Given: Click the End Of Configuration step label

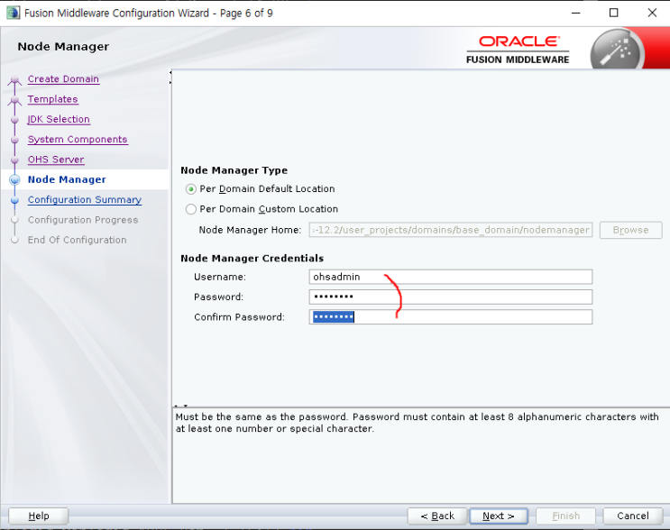Looking at the screenshot, I should [77, 240].
